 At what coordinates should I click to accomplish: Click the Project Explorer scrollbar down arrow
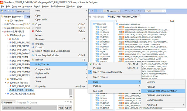71,96
